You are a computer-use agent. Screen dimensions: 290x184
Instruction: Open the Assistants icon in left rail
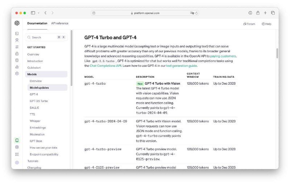(17, 40)
